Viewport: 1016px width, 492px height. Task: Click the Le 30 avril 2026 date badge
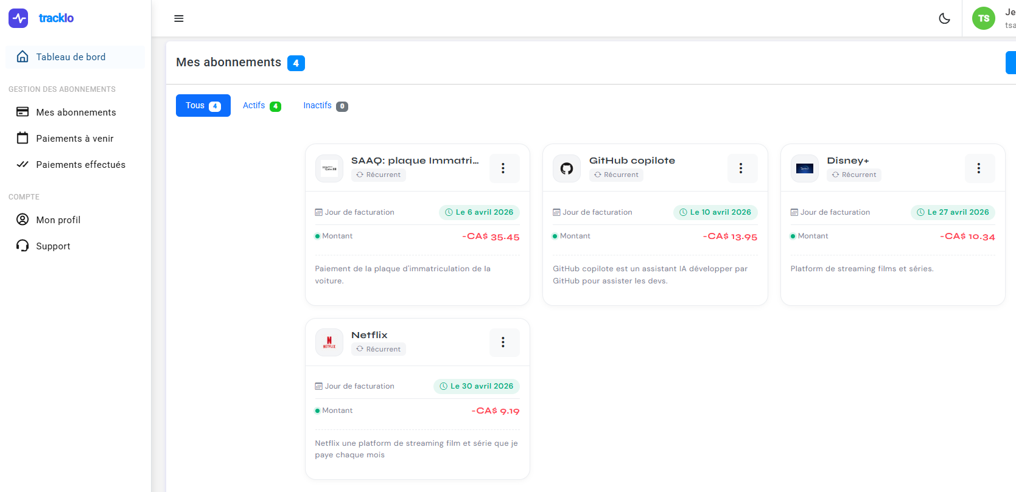tap(477, 386)
